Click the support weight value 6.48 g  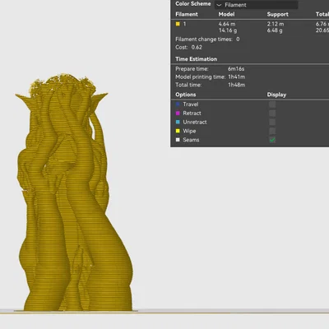[x=275, y=30]
